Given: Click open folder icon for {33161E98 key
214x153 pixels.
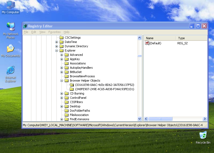Looking at the screenshot, I should tap(72, 85).
